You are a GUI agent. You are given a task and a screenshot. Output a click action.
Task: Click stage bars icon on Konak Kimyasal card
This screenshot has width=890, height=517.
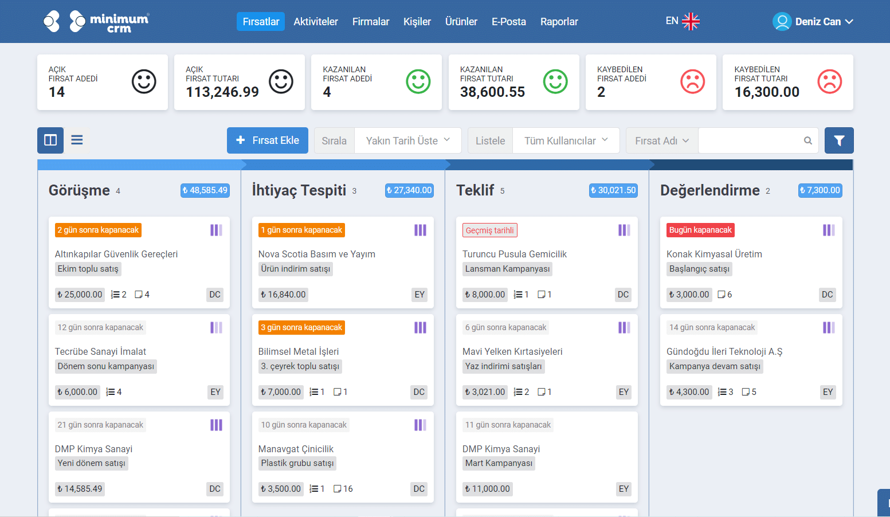click(x=829, y=230)
